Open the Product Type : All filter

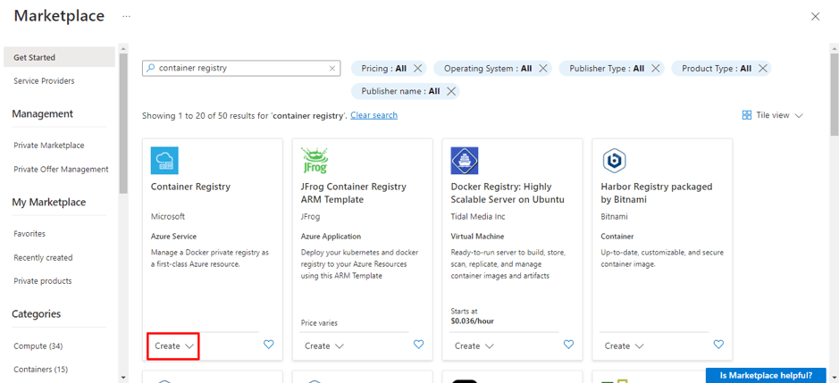point(716,69)
